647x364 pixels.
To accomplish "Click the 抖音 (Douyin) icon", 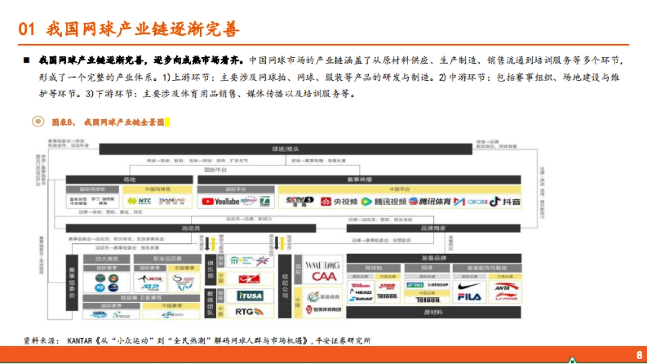I will 494,201.
